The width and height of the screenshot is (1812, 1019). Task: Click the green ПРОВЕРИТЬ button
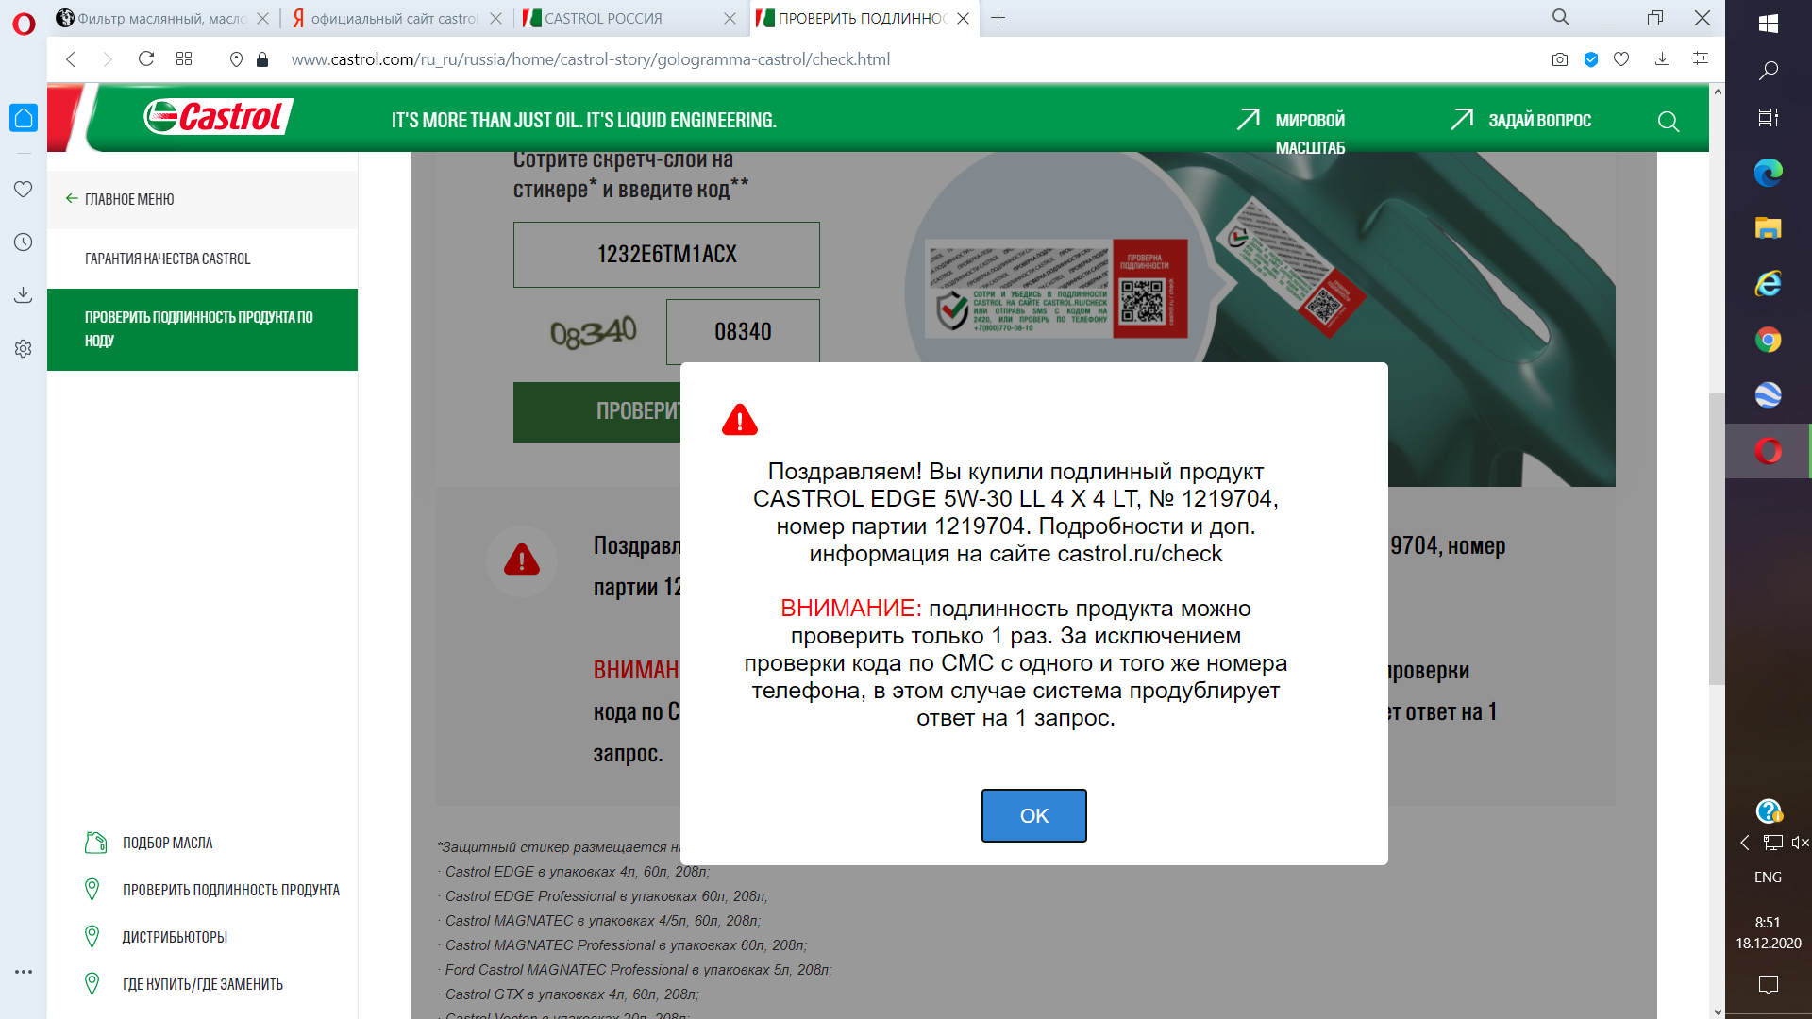[596, 411]
